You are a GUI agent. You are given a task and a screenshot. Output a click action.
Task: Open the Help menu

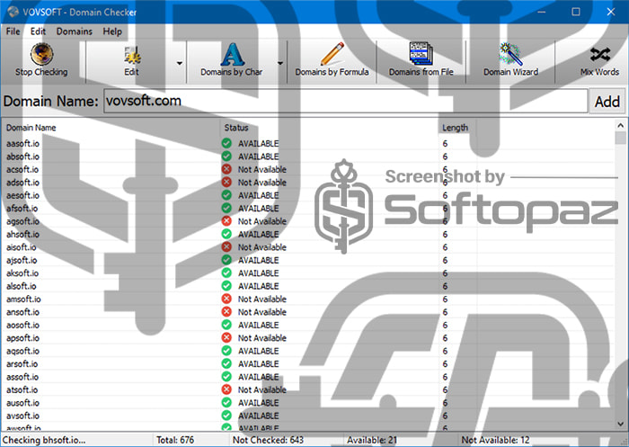(112, 31)
